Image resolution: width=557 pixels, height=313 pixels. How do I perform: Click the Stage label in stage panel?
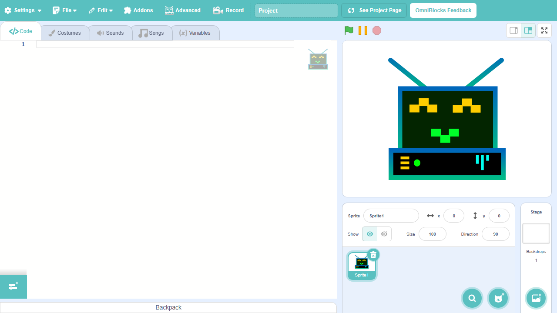tap(536, 212)
